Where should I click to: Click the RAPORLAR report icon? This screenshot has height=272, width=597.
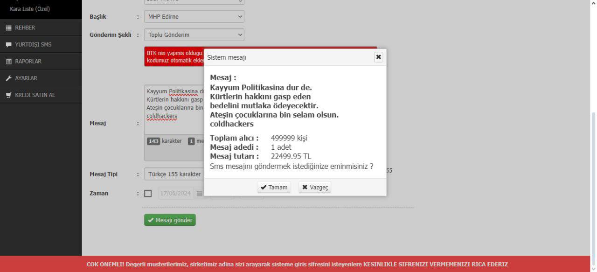tap(8, 62)
